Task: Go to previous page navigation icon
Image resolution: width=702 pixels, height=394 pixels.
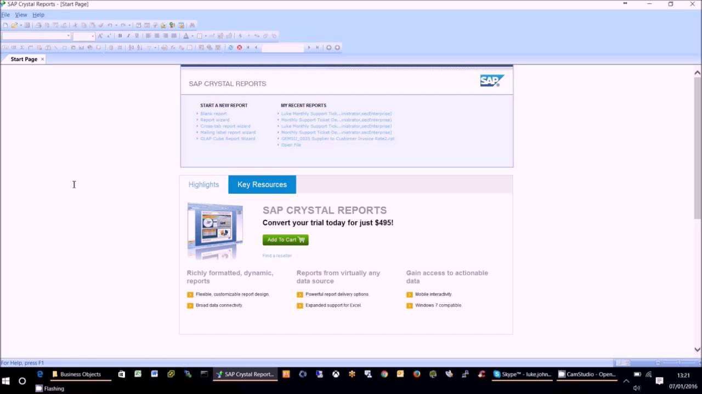Action: click(256, 48)
